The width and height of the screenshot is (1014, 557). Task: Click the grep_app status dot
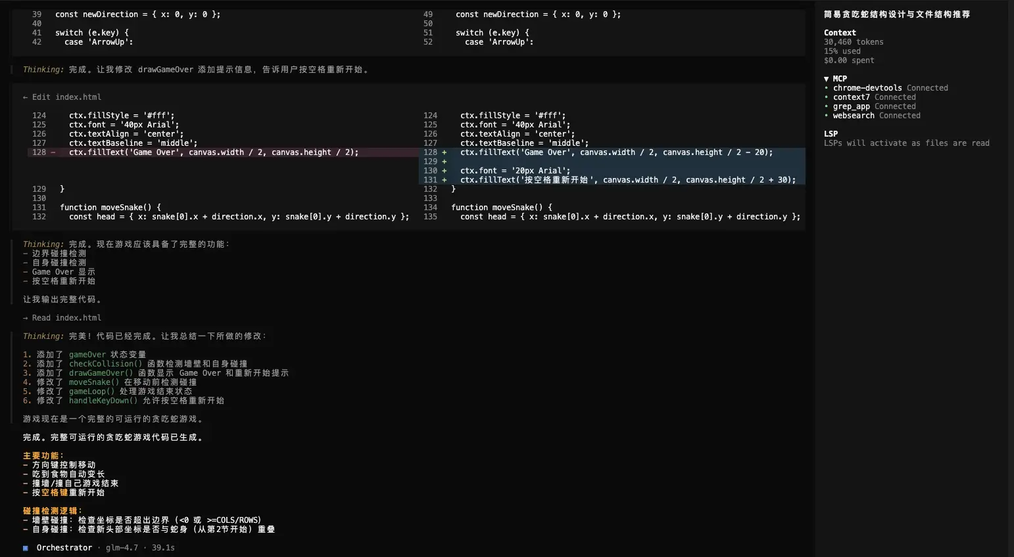pyautogui.click(x=827, y=106)
